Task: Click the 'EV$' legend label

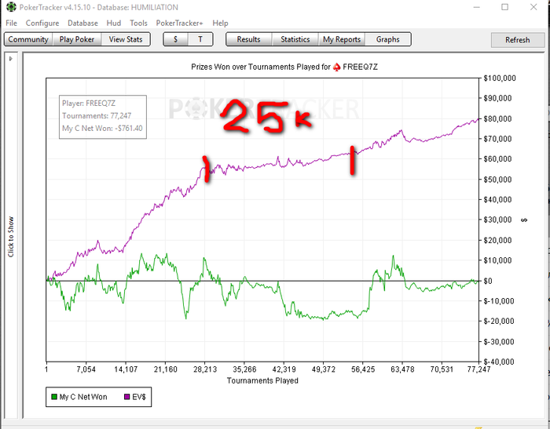Action: click(139, 397)
